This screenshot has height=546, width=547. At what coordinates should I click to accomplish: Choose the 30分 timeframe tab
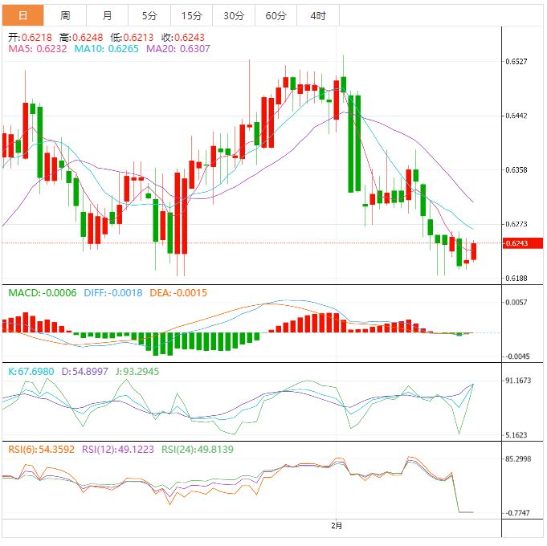tap(234, 16)
